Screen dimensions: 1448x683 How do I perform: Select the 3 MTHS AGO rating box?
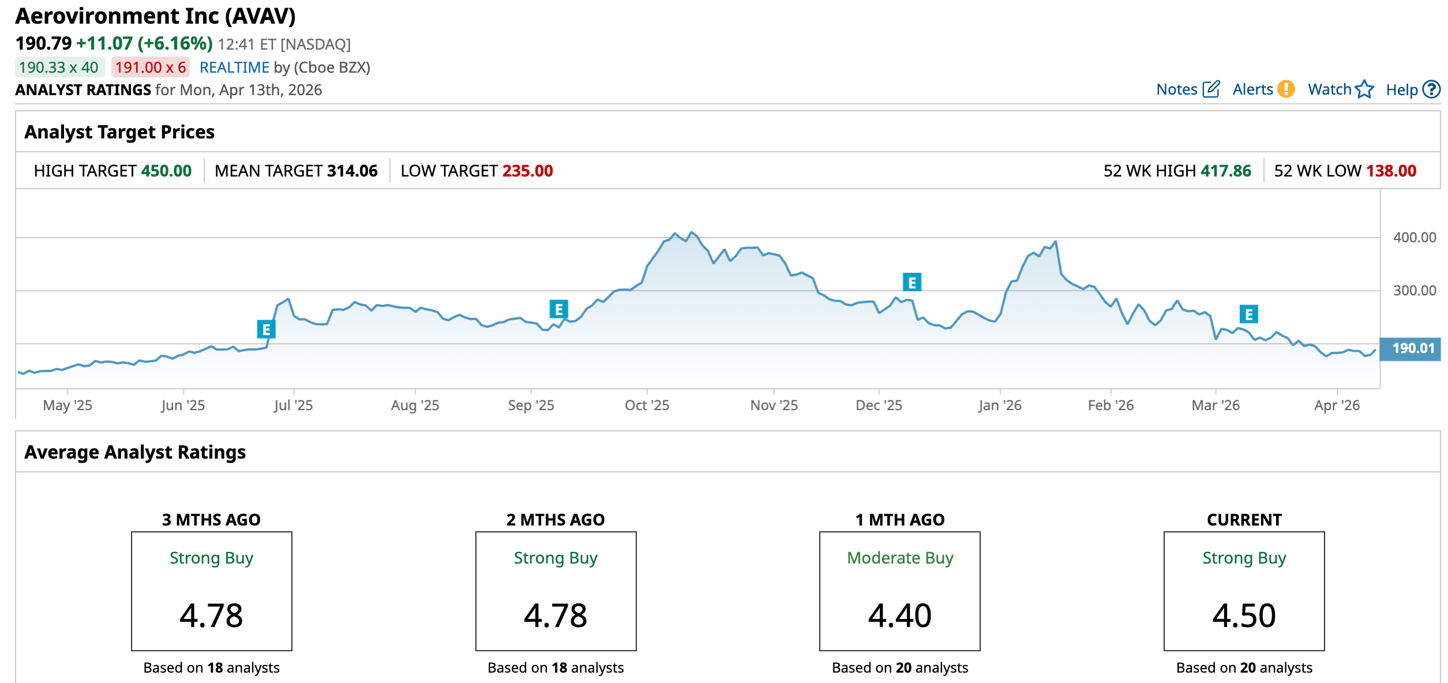pos(211,591)
